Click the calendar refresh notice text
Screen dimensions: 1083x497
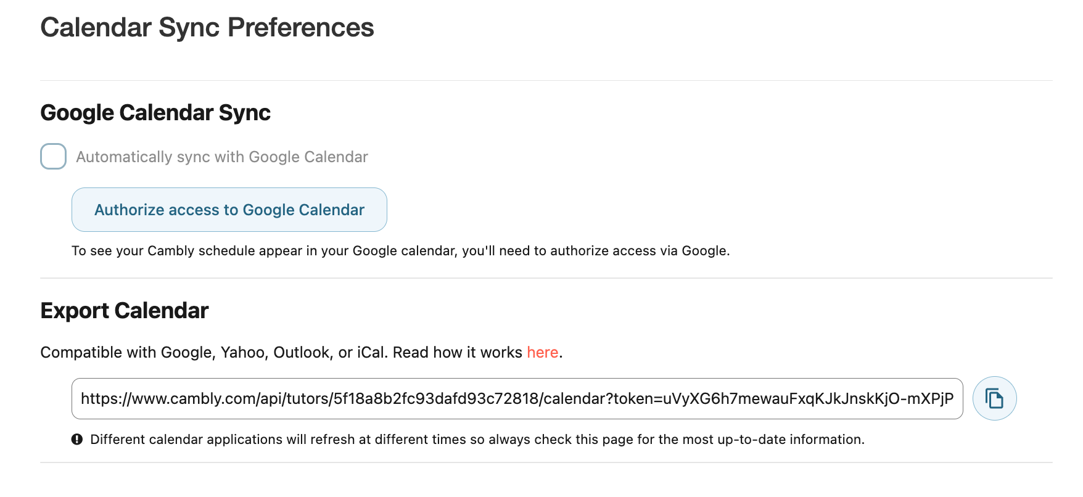(477, 439)
